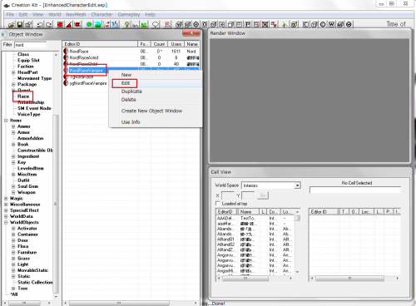Open preferences icon next to save
The image size is (416, 306).
pos(28,25)
